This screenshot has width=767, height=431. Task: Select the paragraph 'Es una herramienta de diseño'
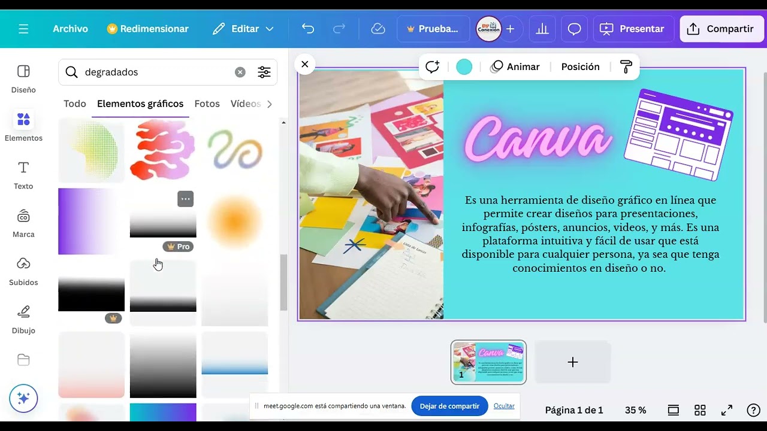click(590, 234)
